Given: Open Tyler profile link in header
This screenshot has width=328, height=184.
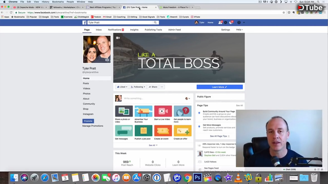Looking at the screenshot, I should point(199,22).
